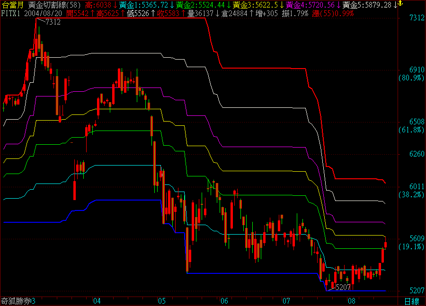The height and width of the screenshot is (306, 426).
Task: Select the 黃金3:5622.5 yellow legend value
Action: click(x=257, y=5)
